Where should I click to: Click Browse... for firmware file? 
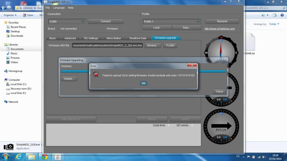pos(153,45)
